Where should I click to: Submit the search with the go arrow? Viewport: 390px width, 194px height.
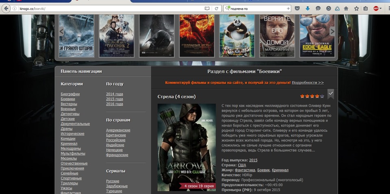(288, 9)
